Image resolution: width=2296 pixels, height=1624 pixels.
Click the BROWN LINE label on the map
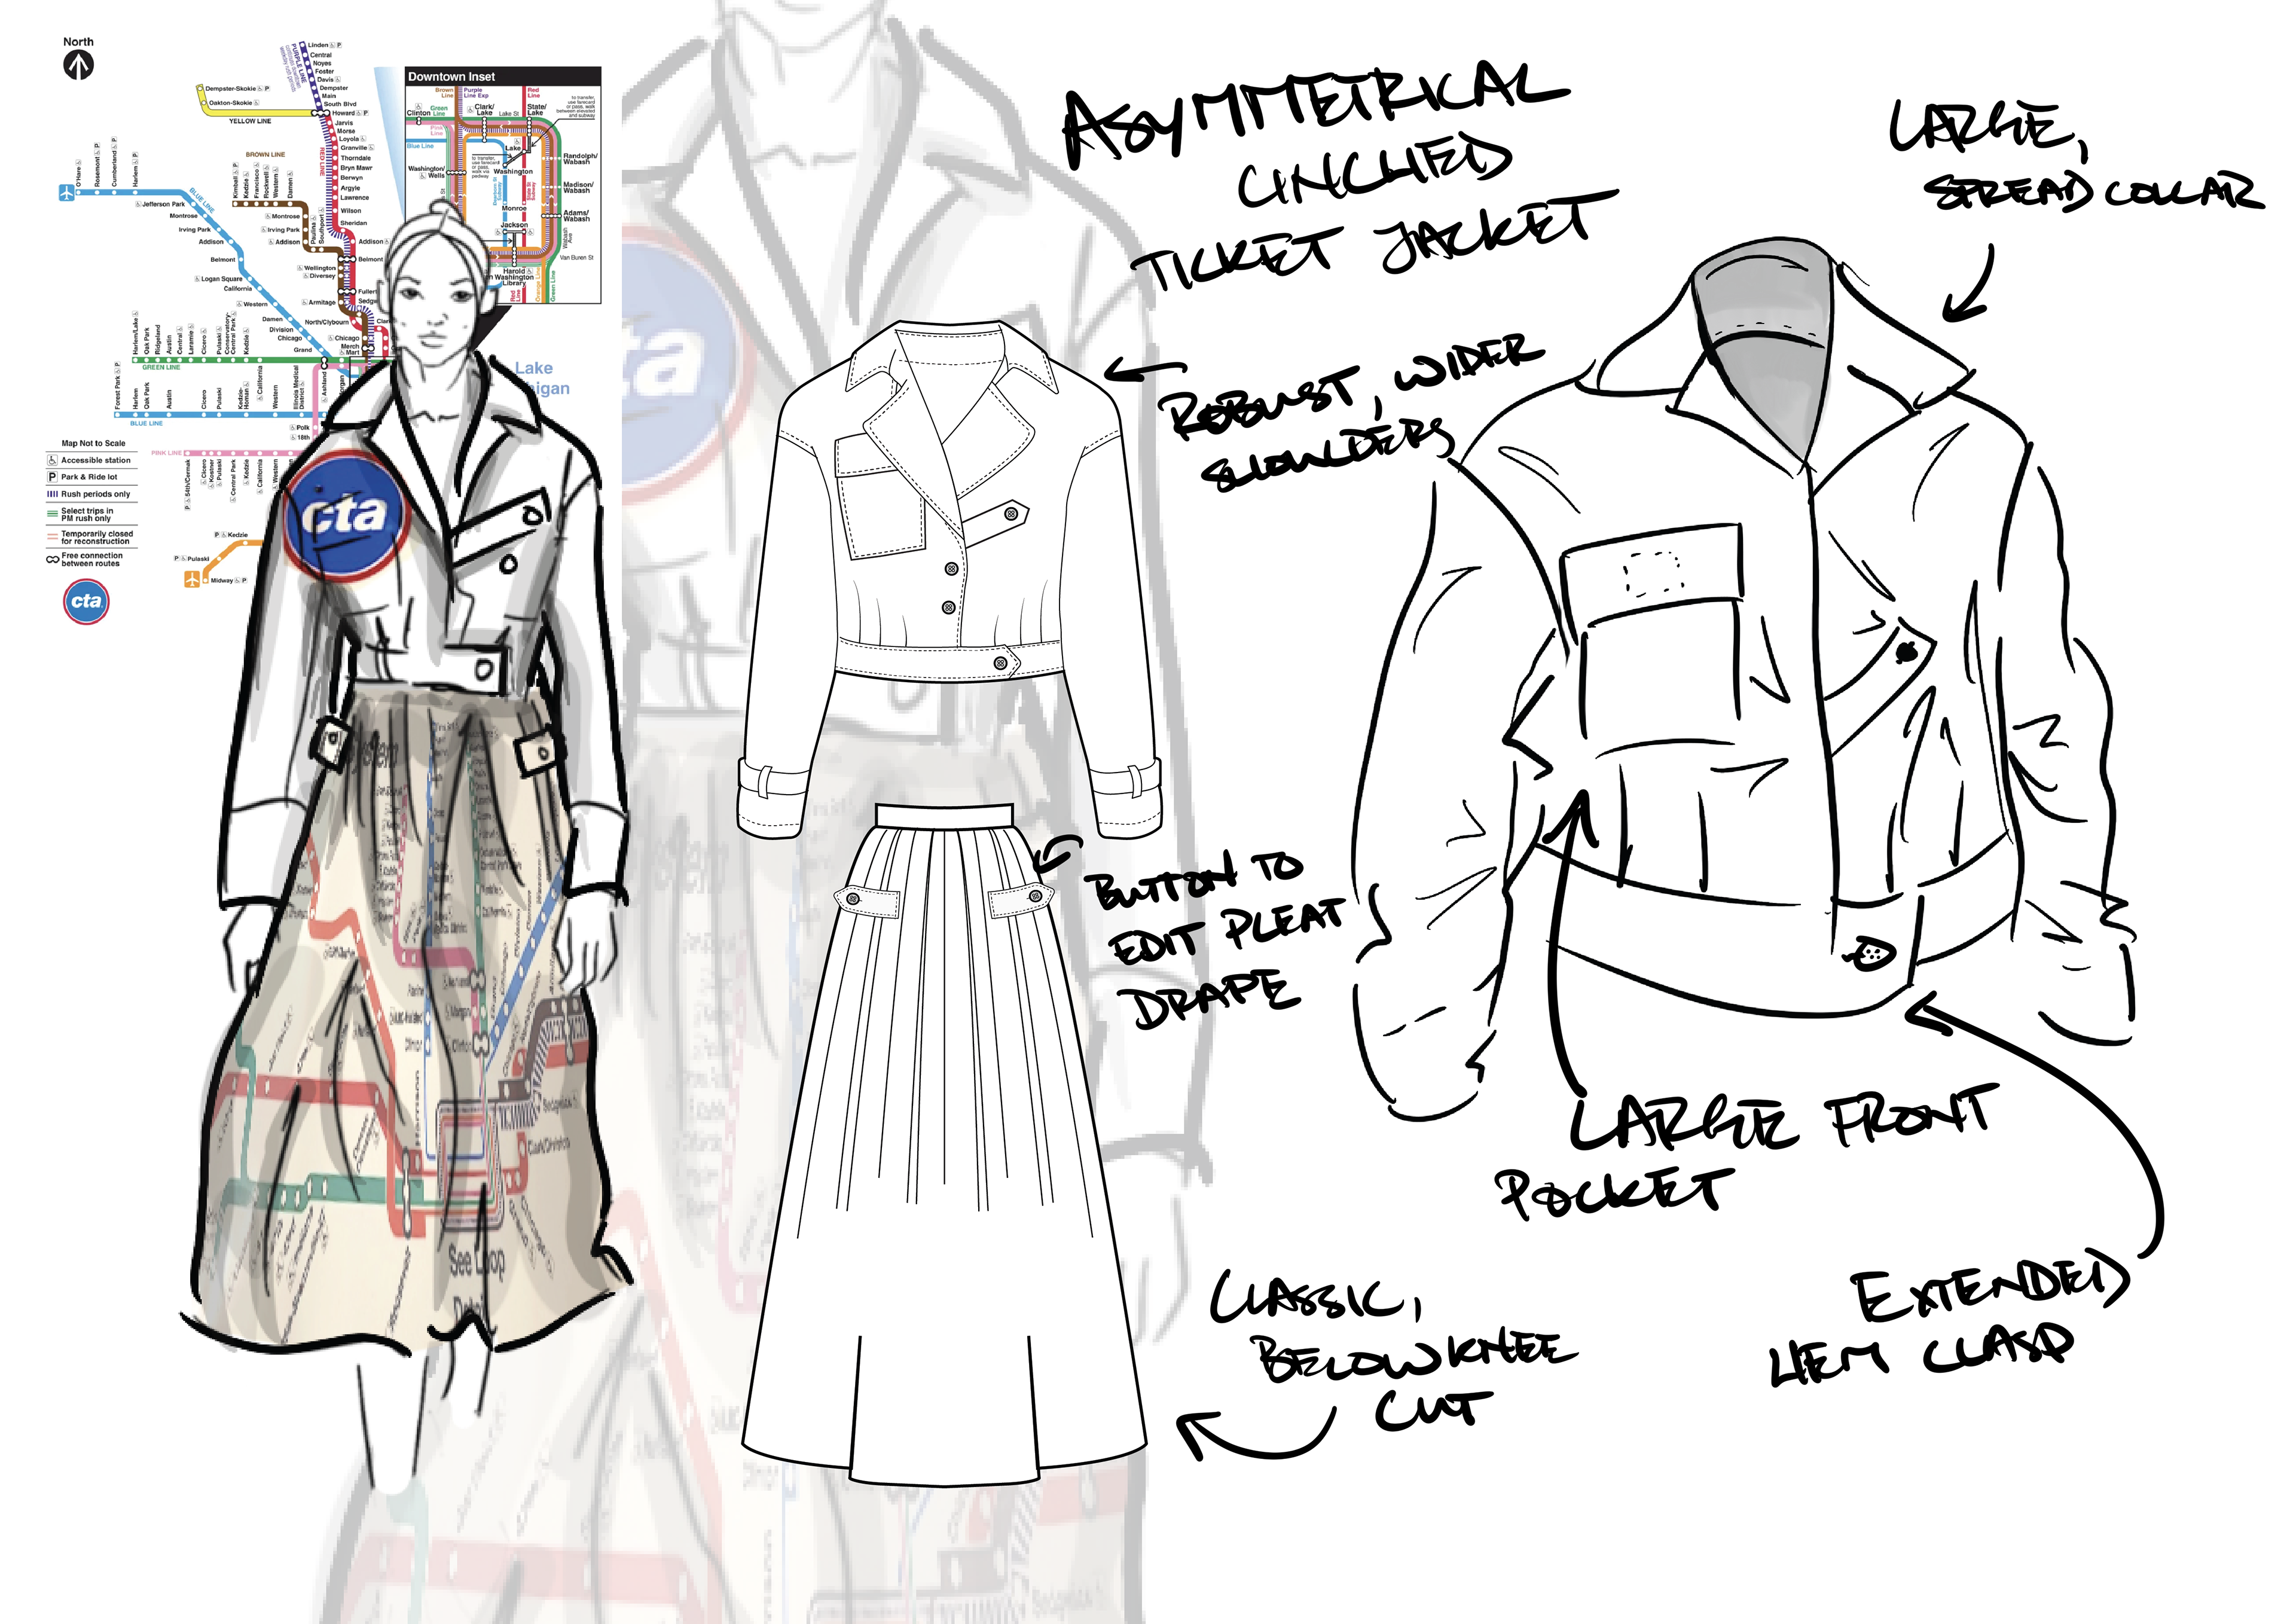(265, 155)
